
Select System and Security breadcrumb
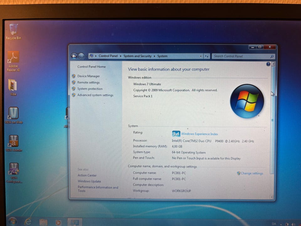tap(137, 56)
